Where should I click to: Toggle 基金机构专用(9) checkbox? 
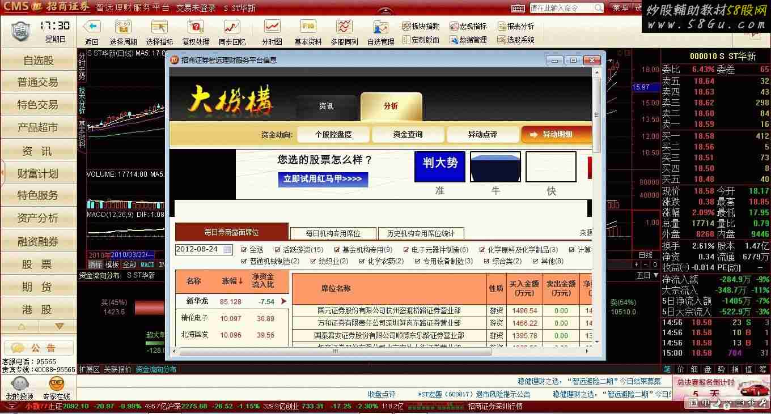point(337,250)
